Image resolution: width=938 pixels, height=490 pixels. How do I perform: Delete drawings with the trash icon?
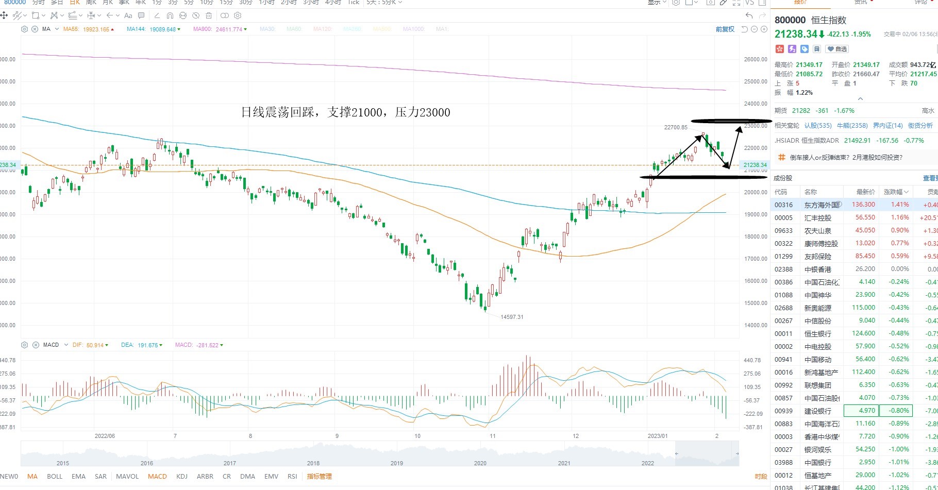click(x=209, y=15)
